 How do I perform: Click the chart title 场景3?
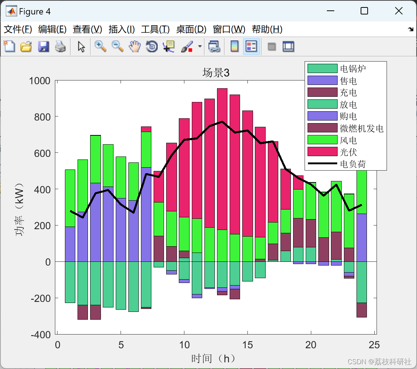tap(216, 73)
